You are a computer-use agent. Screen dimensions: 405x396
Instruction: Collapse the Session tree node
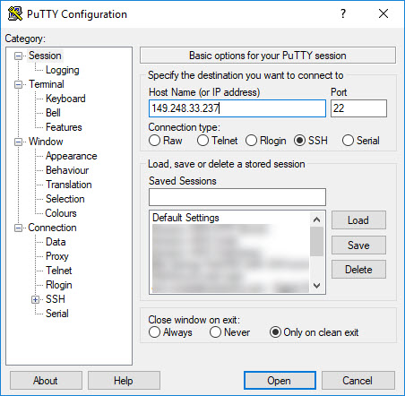[18, 56]
